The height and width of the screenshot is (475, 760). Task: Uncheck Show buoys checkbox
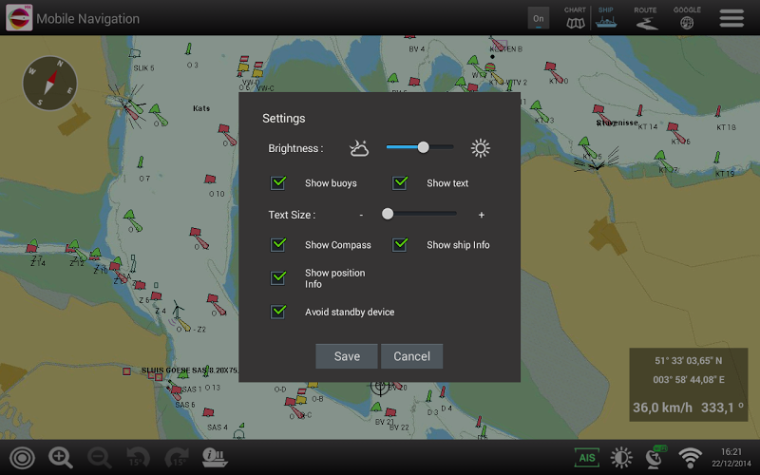pyautogui.click(x=278, y=182)
